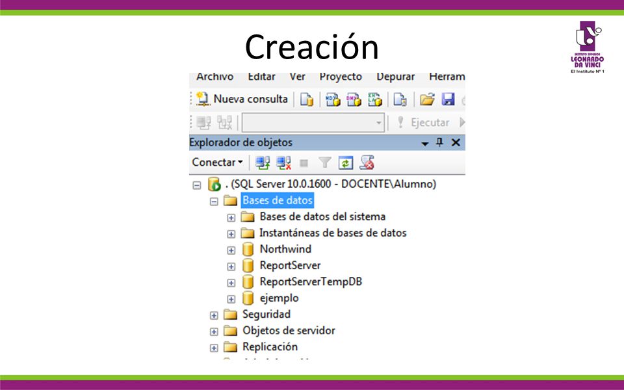624x390 pixels.
Task: Click the Leonardo Da Vinci institute logo
Action: point(588,47)
